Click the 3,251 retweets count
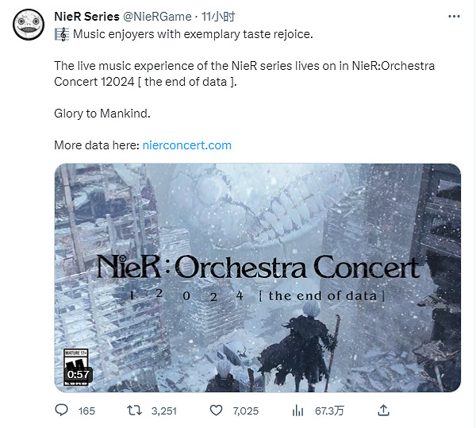Image resolution: width=476 pixels, height=428 pixels. (x=163, y=411)
